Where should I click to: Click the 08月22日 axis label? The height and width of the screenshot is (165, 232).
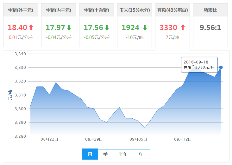point(49,139)
